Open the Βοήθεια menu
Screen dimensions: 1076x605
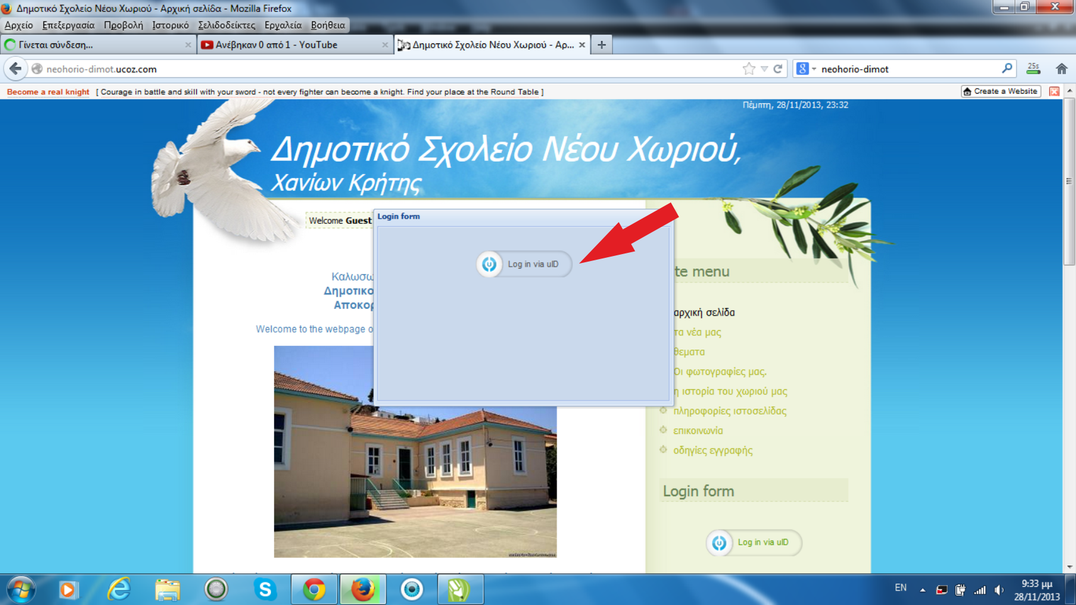tap(328, 25)
